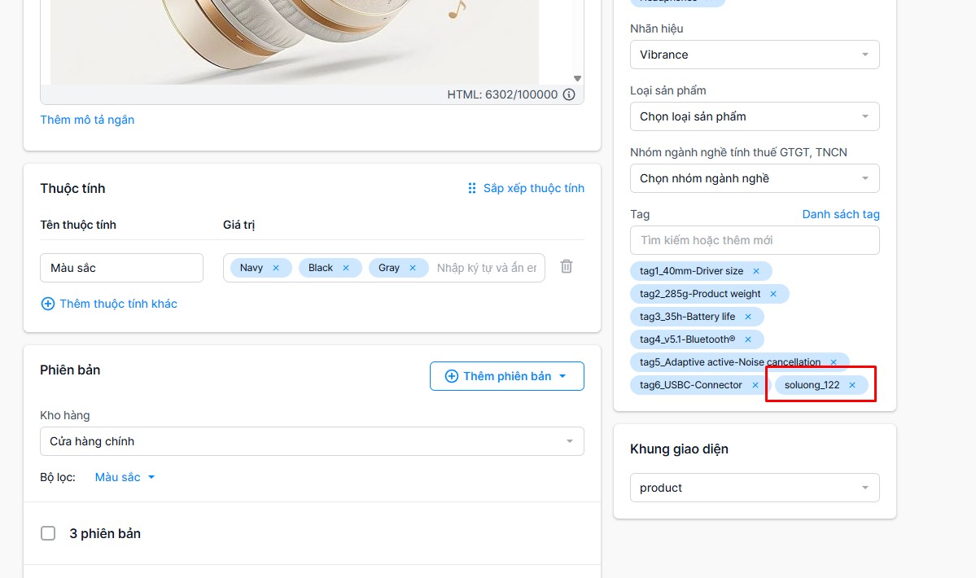Click the Sắp xếp thuộc tính grid icon
This screenshot has width=976, height=578.
[x=472, y=188]
